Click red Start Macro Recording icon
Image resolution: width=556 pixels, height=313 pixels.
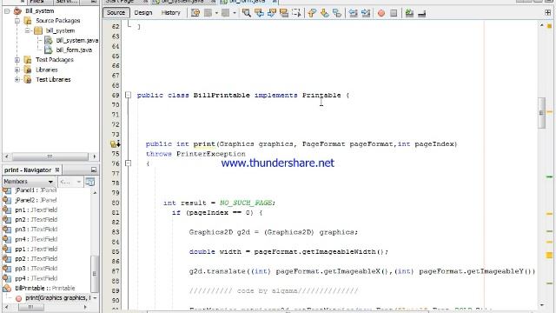[x=381, y=13]
